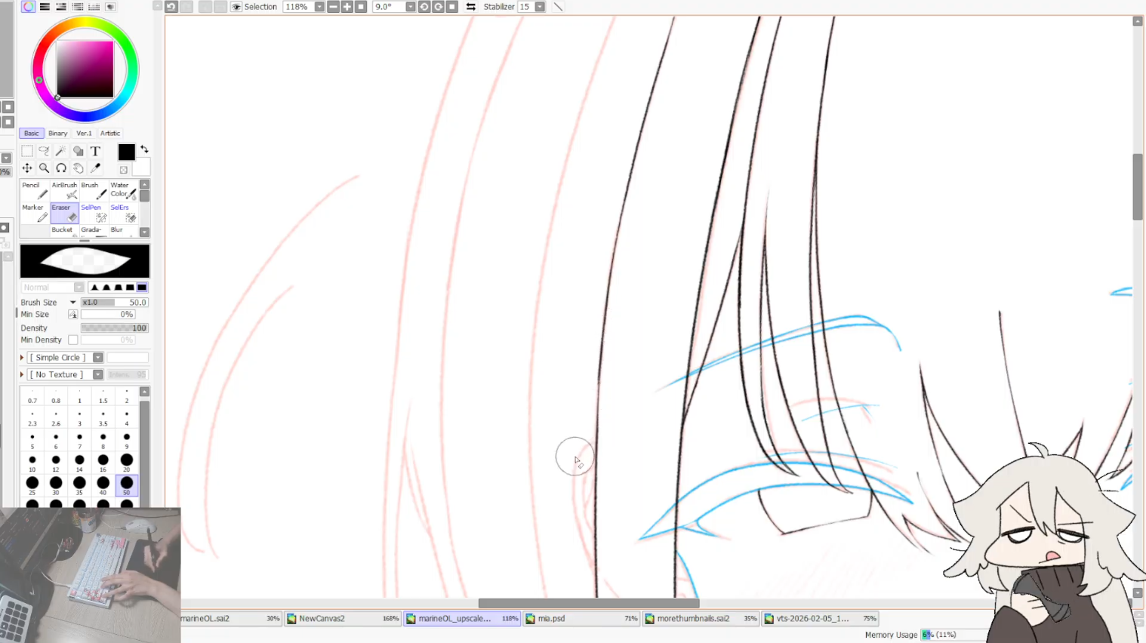This screenshot has height=643, width=1146.
Task: Toggle the color wheel panel
Action: (x=28, y=7)
